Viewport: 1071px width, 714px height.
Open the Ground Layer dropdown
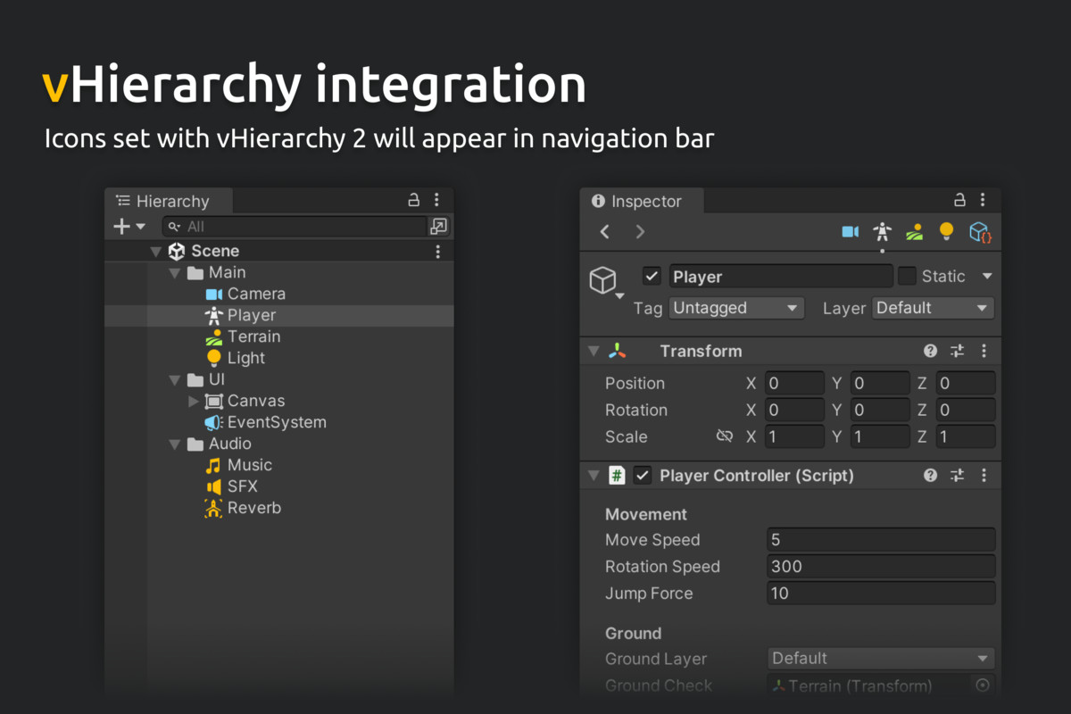click(881, 659)
